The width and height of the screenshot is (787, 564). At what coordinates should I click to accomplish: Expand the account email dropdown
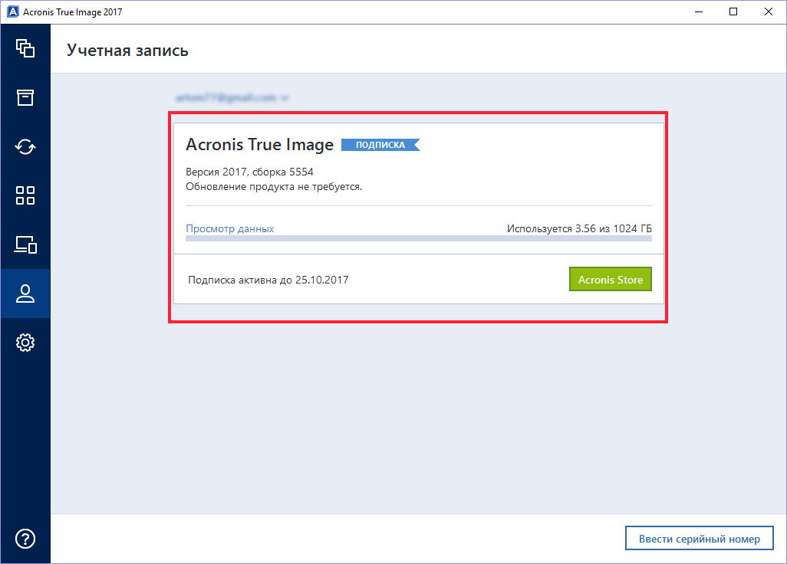[x=232, y=98]
